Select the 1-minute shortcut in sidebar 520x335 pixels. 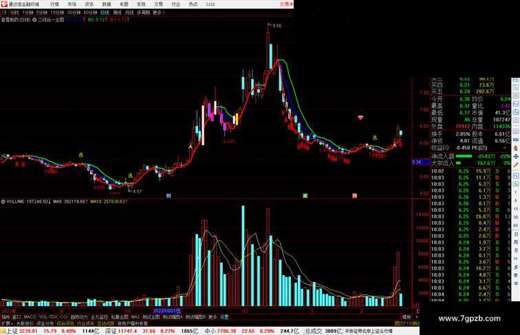click(x=516, y=193)
